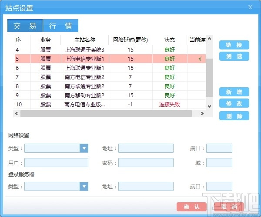Focus the 网络设置 端口 input field

click(x=219, y=148)
